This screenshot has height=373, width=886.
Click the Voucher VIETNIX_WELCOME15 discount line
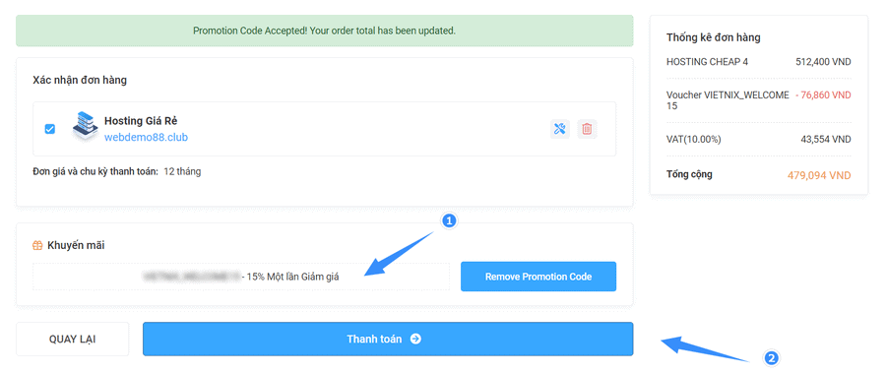click(759, 100)
